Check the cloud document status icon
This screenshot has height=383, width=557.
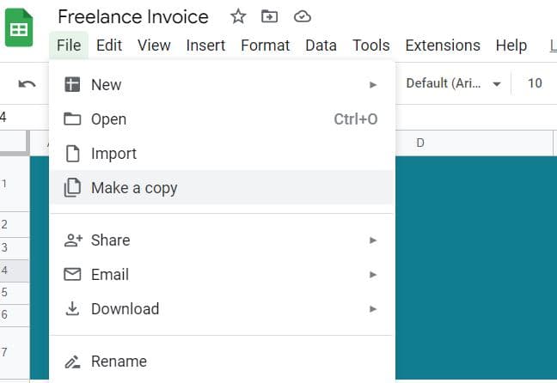[x=302, y=16]
